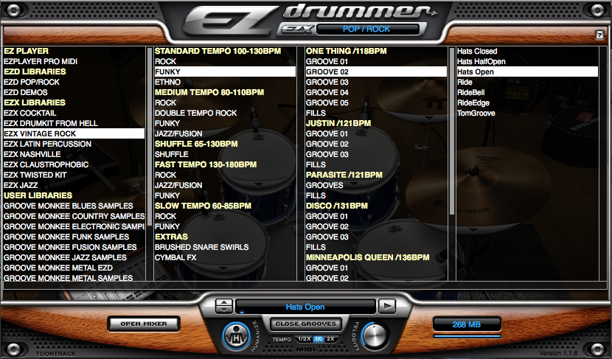Choose CYMBAL FX under Extras
612x359 pixels.
click(225, 257)
